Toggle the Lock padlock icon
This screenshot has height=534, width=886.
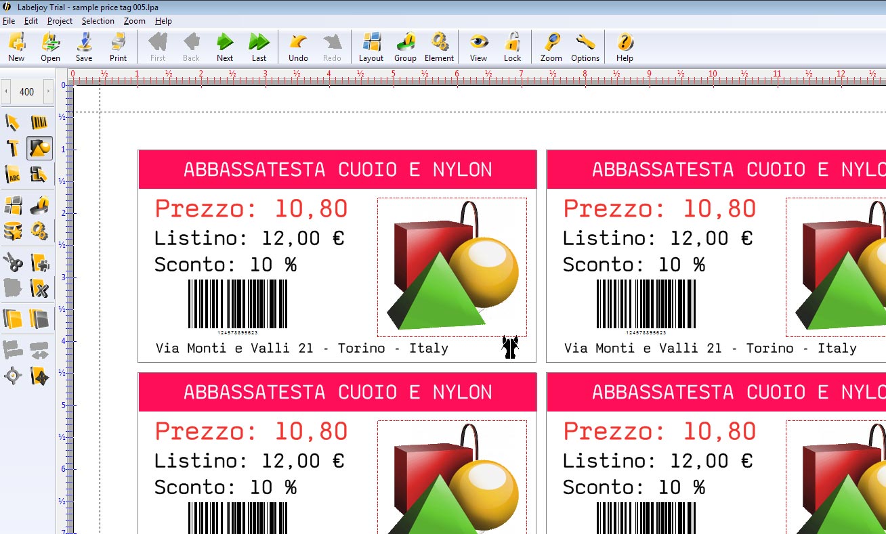512,47
